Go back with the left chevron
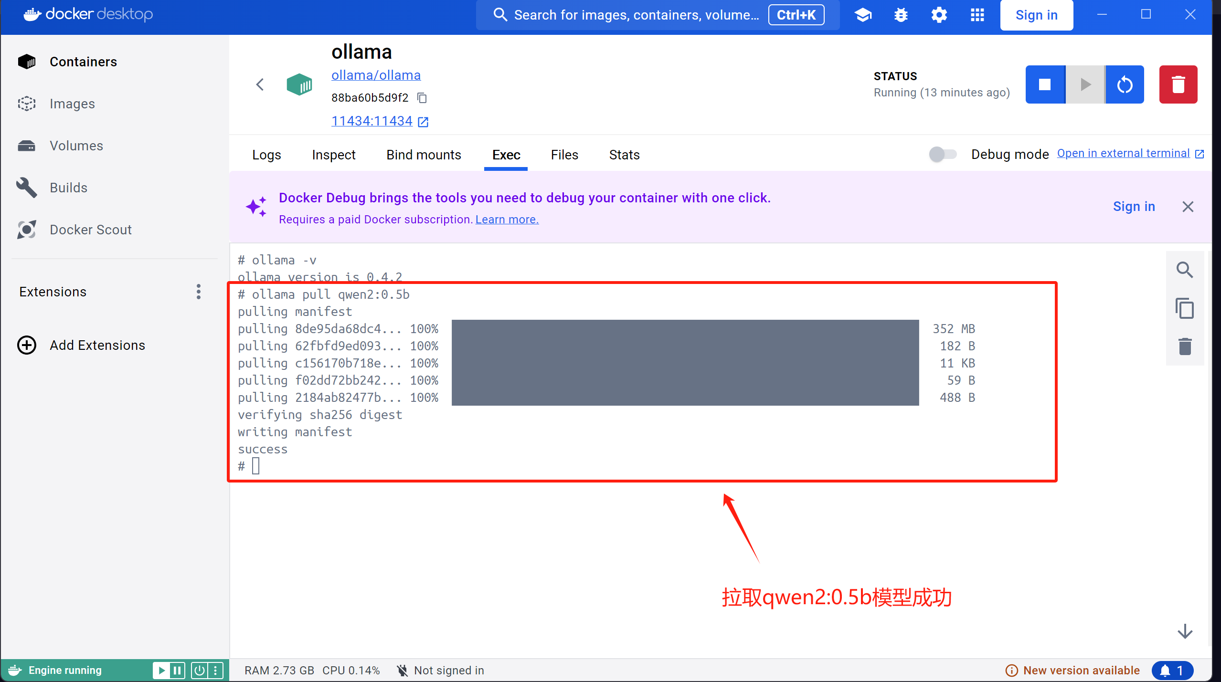The image size is (1221, 682). coord(260,84)
